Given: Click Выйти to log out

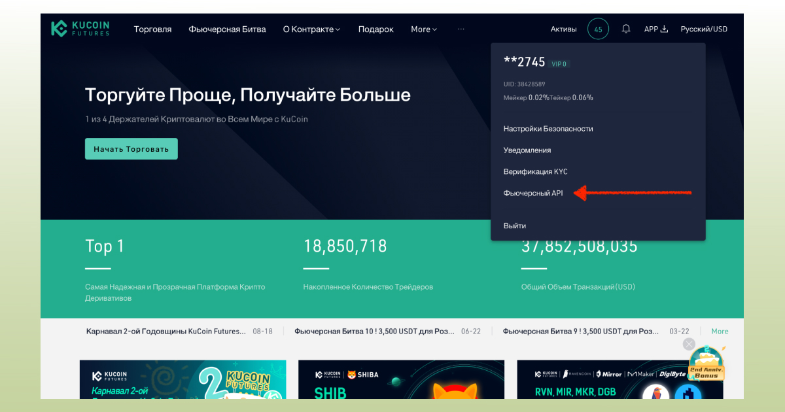Looking at the screenshot, I should click(x=514, y=225).
